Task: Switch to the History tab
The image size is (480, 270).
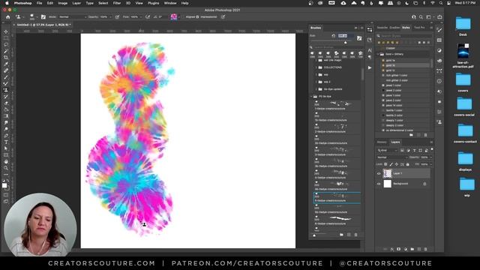Action: pyautogui.click(x=382, y=142)
